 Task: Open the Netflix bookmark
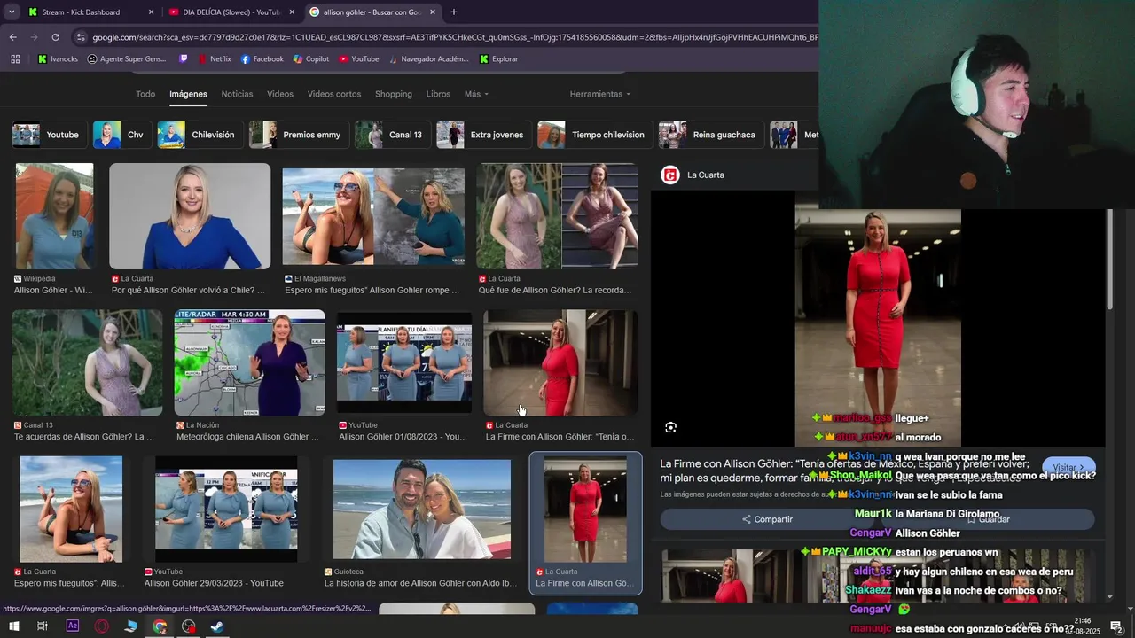[x=214, y=59]
